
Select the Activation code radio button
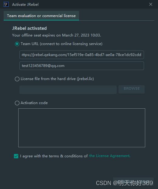(x=17, y=103)
